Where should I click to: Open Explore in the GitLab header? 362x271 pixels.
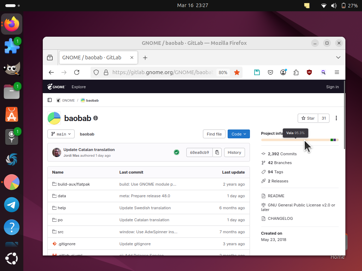[79, 87]
